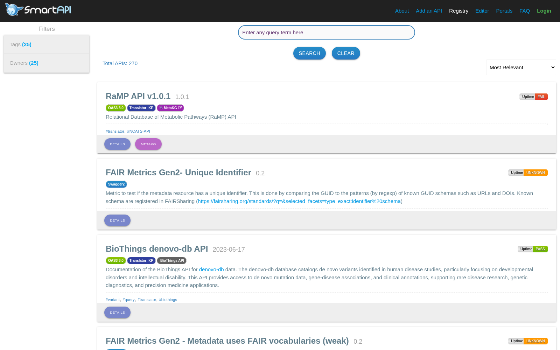560x350 pixels.
Task: Open the RaMP API v1.0.1 title
Action: click(138, 96)
